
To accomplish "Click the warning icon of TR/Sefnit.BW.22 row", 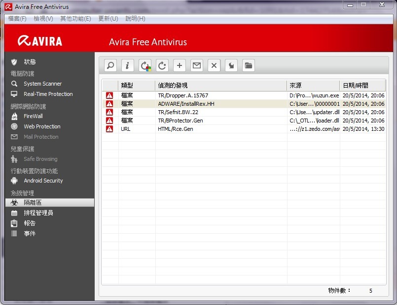I will point(109,112).
